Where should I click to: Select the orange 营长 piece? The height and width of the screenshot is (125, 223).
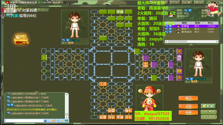[129, 111]
